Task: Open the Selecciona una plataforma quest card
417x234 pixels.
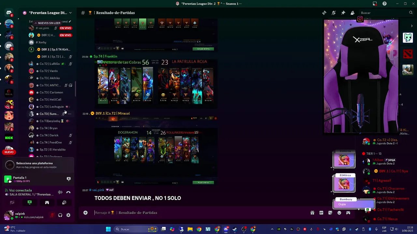Action: 38,165
